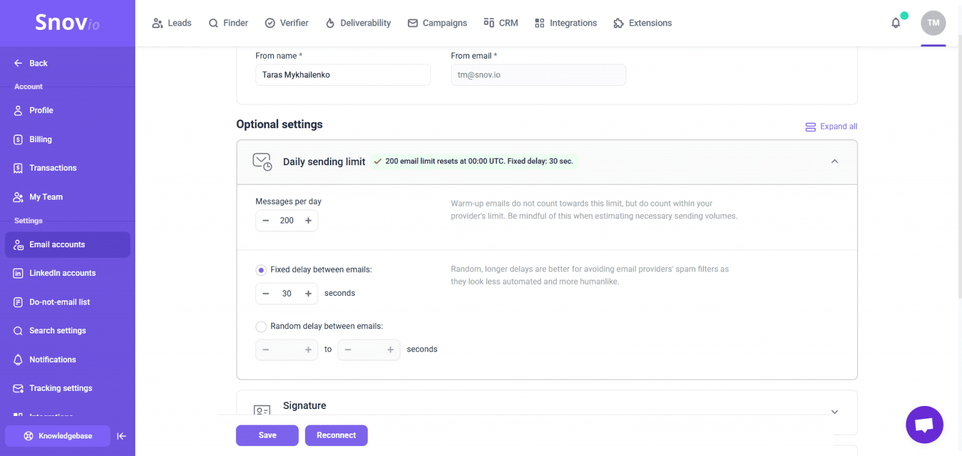Save the email account settings
The width and height of the screenshot is (962, 456).
point(267,435)
